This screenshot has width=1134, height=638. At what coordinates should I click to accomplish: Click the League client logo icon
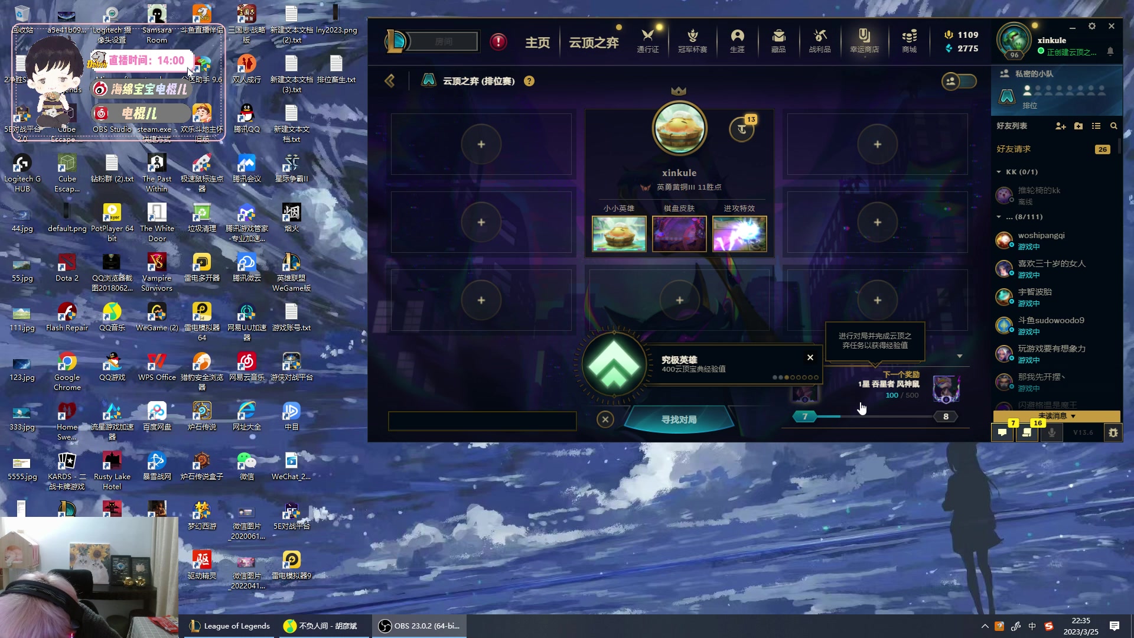pyautogui.click(x=397, y=41)
